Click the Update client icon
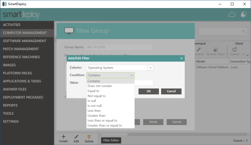This screenshot has height=145, width=251. pos(235,49)
